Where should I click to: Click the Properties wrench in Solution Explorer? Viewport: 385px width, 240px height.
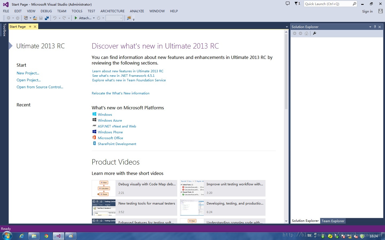(315, 33)
